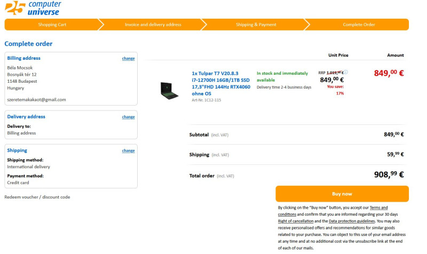Select the Complete Order step

coord(359,25)
